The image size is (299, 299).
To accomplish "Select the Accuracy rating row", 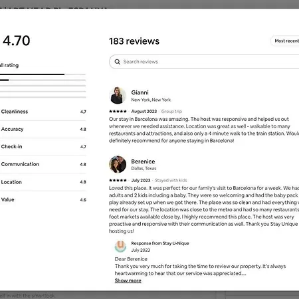I will coord(43,129).
